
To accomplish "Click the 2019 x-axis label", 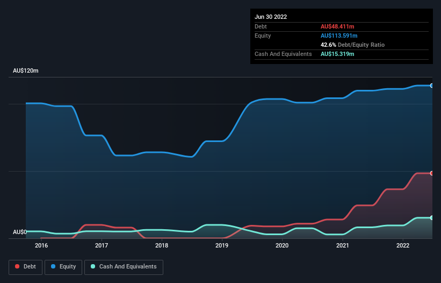I will 222,245.
